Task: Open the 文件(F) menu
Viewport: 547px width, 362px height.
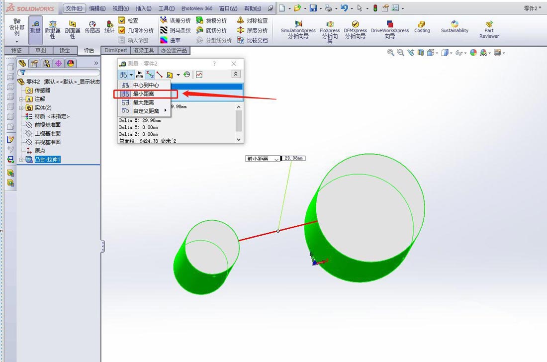Action: tap(74, 8)
